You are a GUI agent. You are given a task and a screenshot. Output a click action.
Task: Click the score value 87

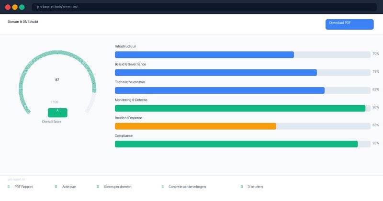click(57, 80)
